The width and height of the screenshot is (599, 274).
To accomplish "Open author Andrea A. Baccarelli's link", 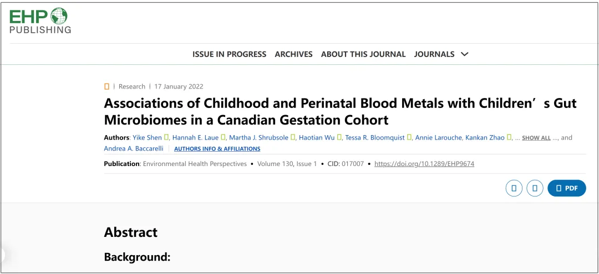I will 133,148.
